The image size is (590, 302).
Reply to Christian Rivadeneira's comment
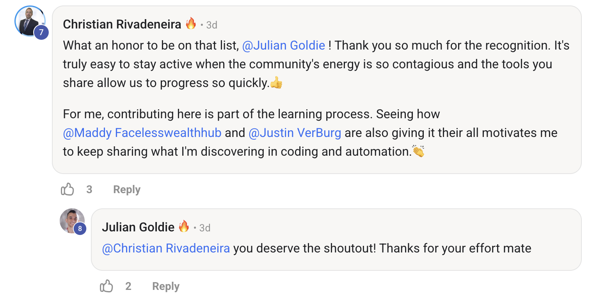pos(126,190)
